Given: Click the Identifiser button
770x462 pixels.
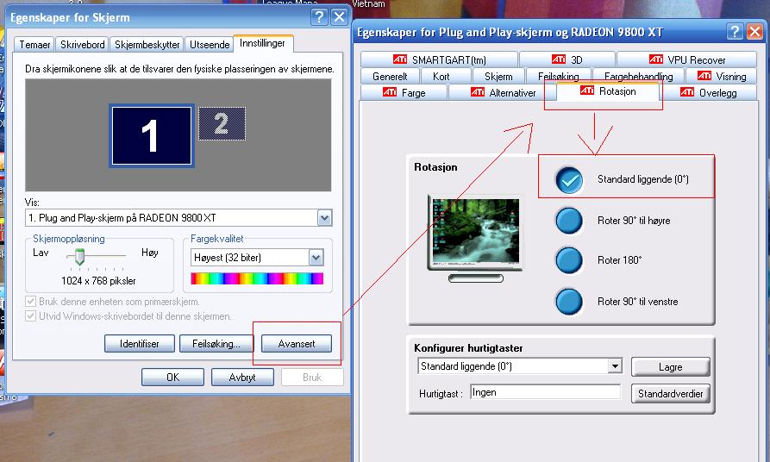Looking at the screenshot, I should (140, 344).
